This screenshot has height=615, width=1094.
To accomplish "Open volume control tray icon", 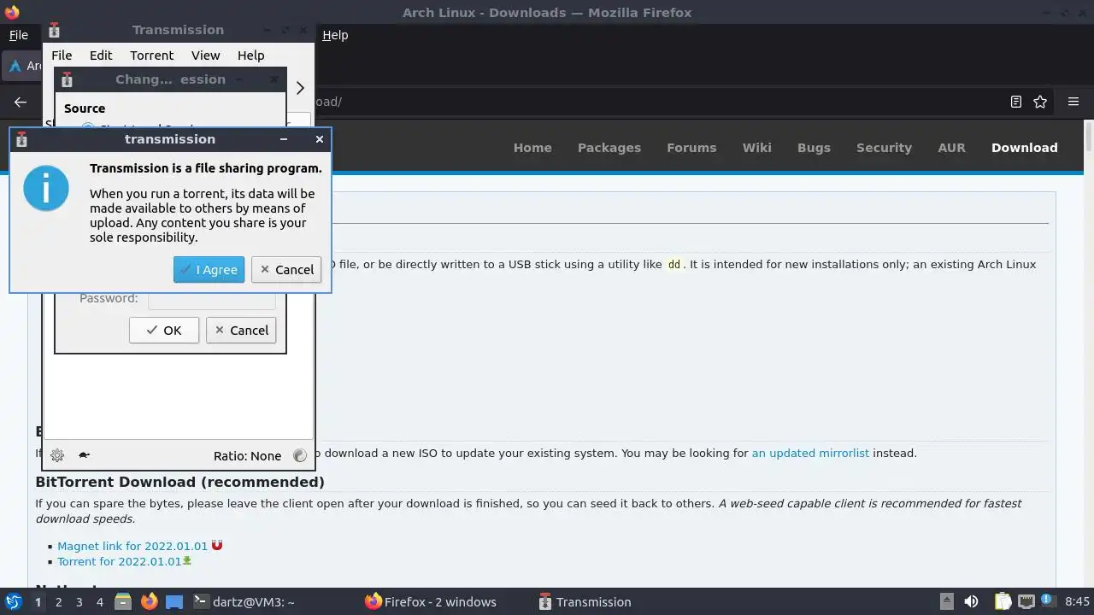I will (971, 602).
